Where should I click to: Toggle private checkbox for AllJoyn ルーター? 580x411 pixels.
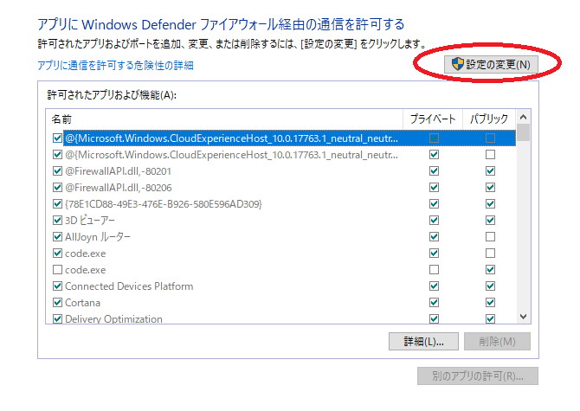pos(434,236)
